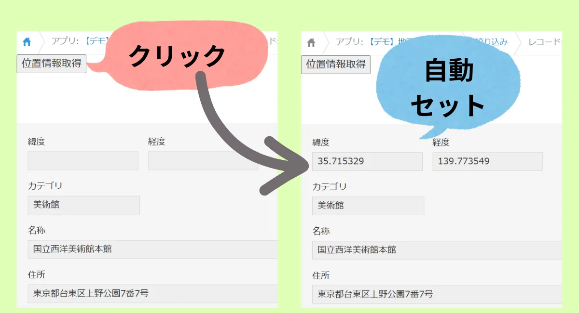
Task: Open the 【デモ】 app link beside blue home icon
Action: click(x=95, y=41)
